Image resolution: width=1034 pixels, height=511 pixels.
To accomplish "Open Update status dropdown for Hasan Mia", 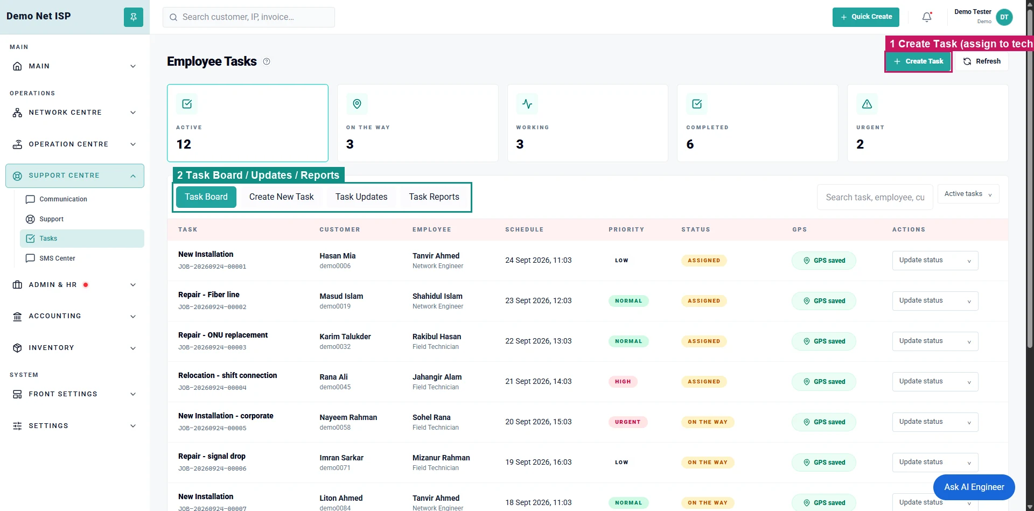I will [935, 261].
